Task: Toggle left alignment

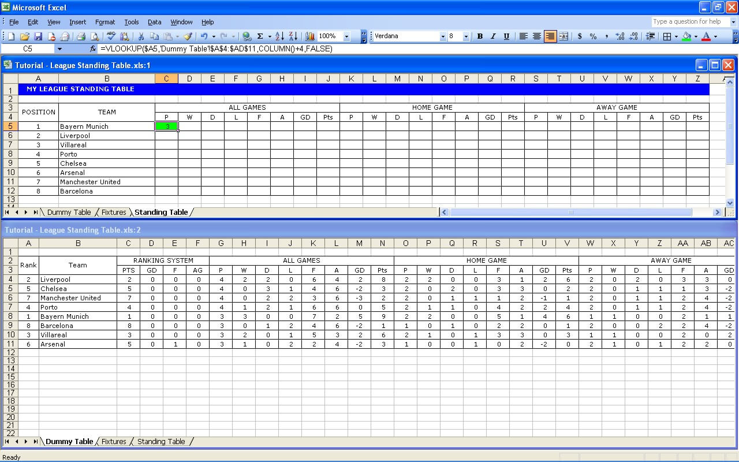Action: [x=523, y=36]
